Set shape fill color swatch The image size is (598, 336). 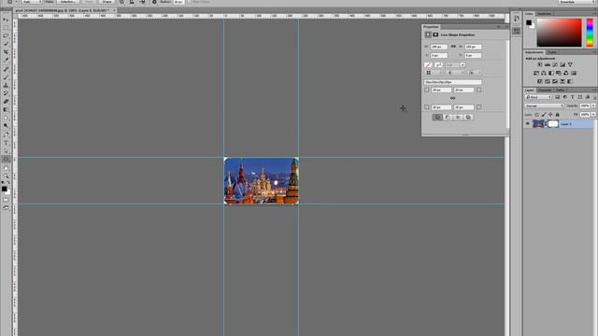[428, 65]
